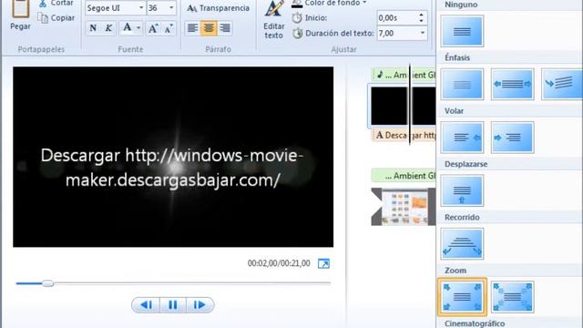Image resolution: width=583 pixels, height=328 pixels.
Task: Select the second video clip thumbnail
Action: tap(404, 207)
